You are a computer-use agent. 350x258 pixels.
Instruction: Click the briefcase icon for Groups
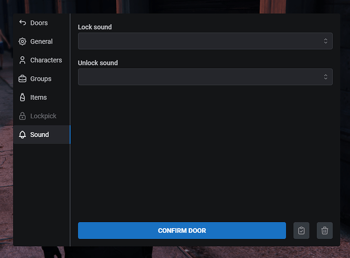tap(22, 79)
